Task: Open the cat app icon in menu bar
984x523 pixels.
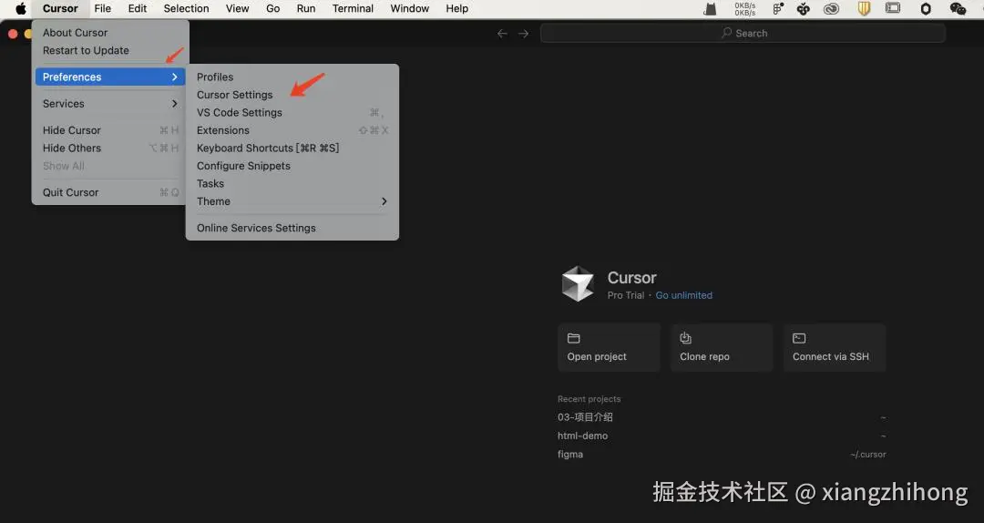Action: click(x=710, y=9)
